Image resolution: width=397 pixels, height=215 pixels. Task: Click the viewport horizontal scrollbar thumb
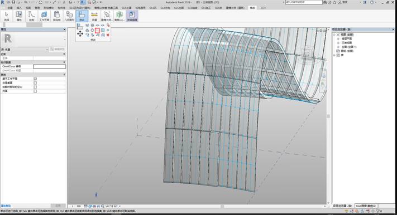[x=222, y=206]
